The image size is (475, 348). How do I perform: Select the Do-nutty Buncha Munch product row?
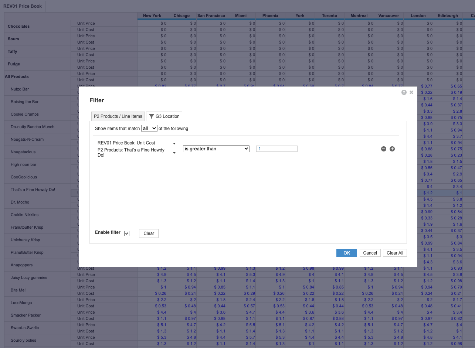tap(33, 127)
